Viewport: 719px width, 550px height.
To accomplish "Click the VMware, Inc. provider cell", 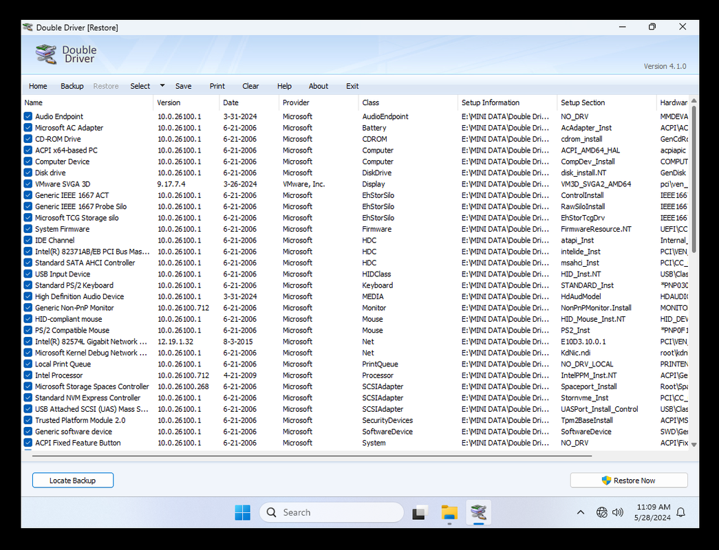I will 303,184.
